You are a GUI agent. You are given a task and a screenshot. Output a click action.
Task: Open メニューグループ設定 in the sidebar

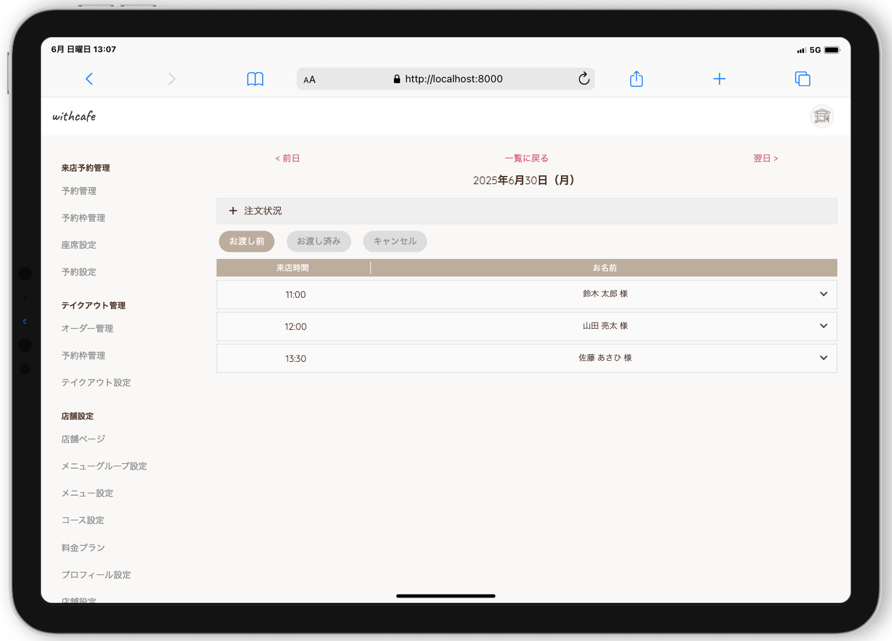point(104,466)
